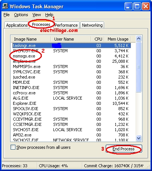Screen dimensions: 152x171
Task: Sort by Mem Usage column header
Action: (117, 39)
